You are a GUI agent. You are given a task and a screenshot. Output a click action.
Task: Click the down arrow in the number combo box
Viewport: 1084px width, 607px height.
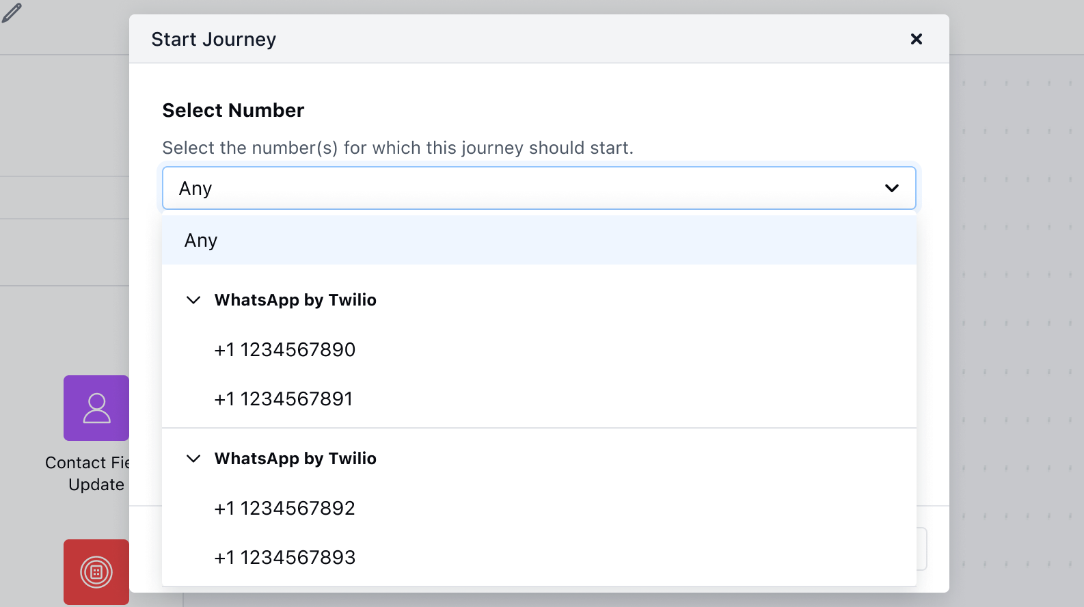tap(892, 188)
